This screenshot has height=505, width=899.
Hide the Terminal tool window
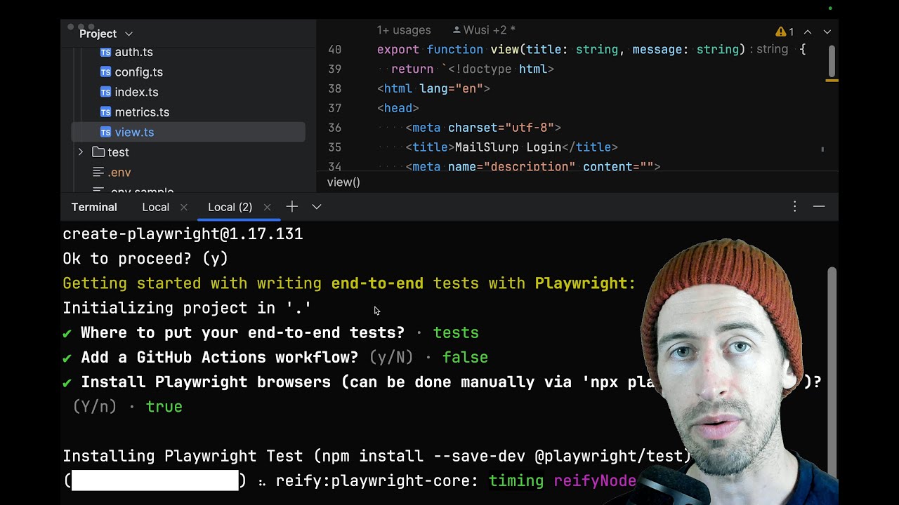pyautogui.click(x=819, y=206)
